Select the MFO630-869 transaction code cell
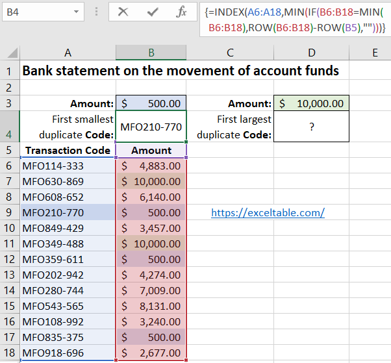 [x=68, y=181]
